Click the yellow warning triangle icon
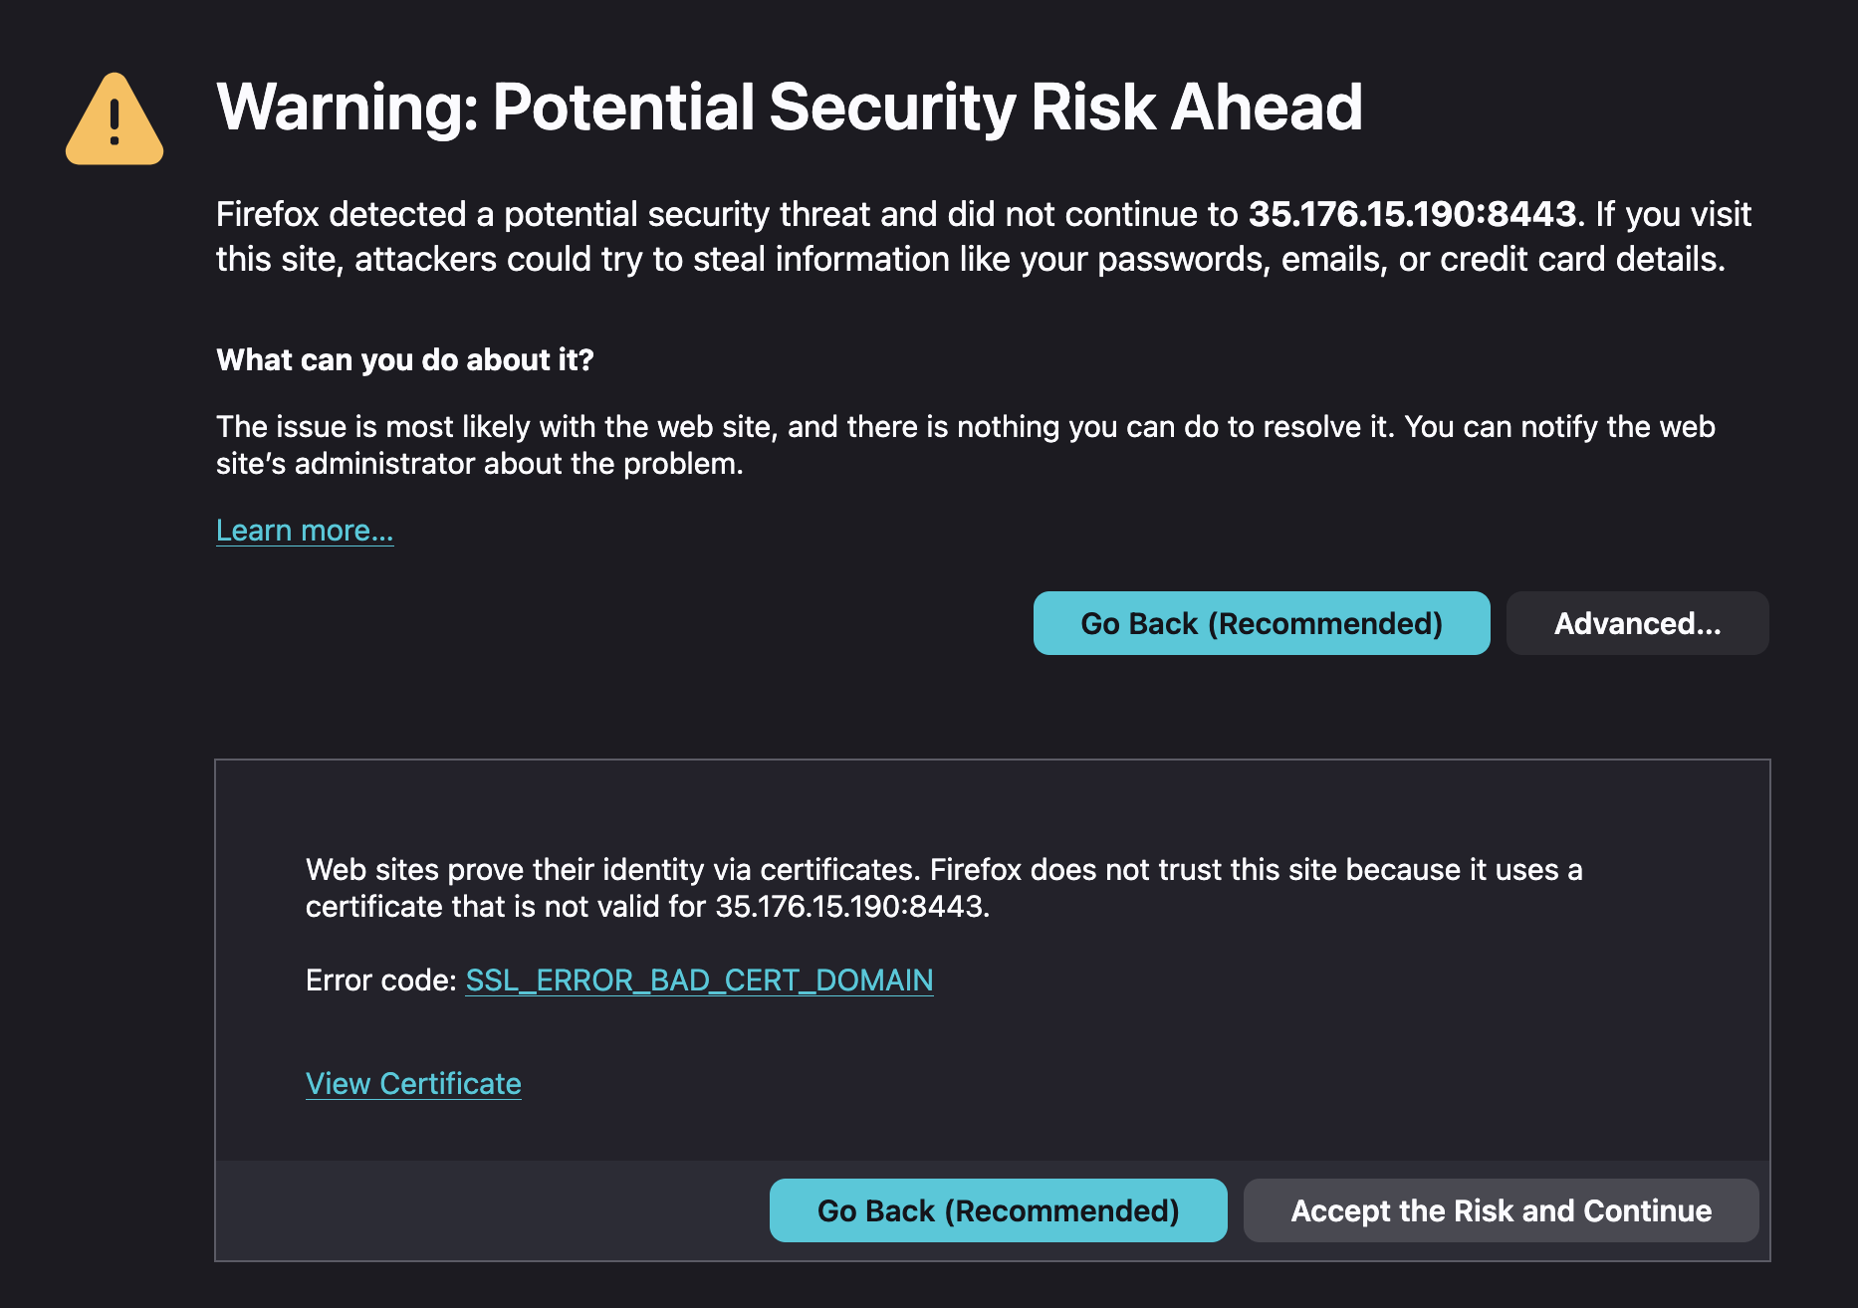The width and height of the screenshot is (1858, 1308). tap(115, 121)
